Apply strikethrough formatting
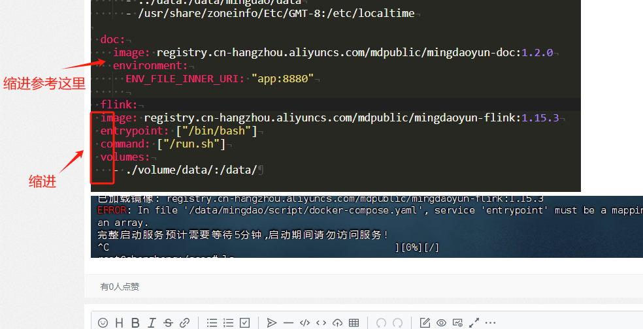Image resolution: width=643 pixels, height=329 pixels. [x=168, y=323]
